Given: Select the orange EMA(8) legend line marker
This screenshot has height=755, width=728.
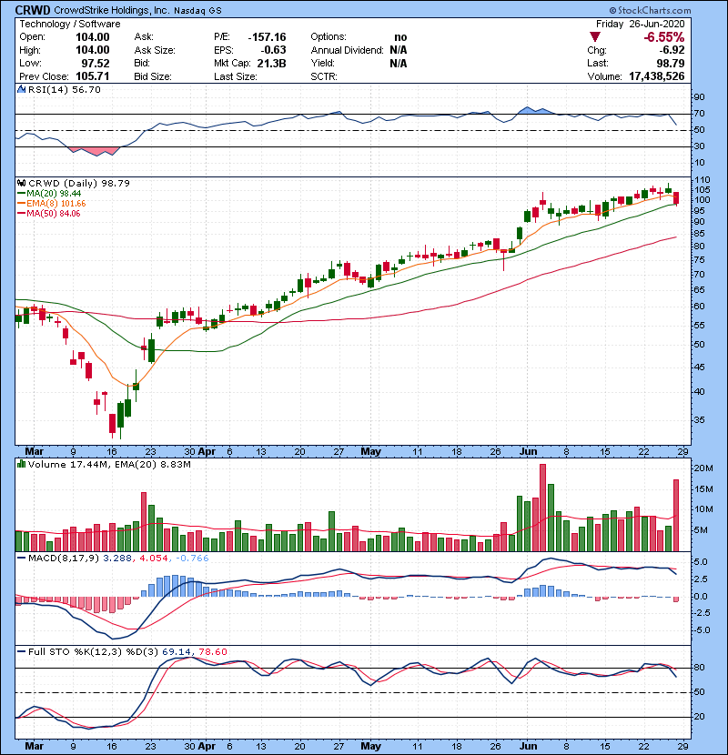Looking at the screenshot, I should 21,204.
